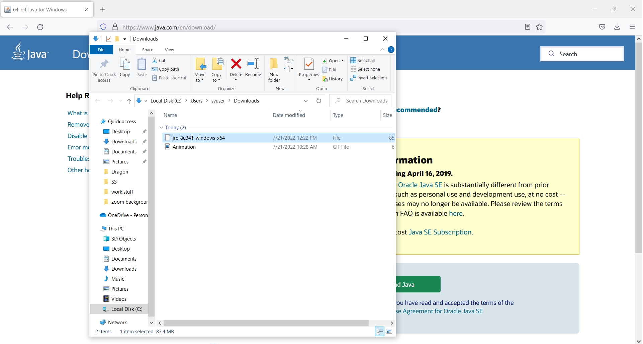
Task: Click the Copy ribbon button
Action: point(125,68)
